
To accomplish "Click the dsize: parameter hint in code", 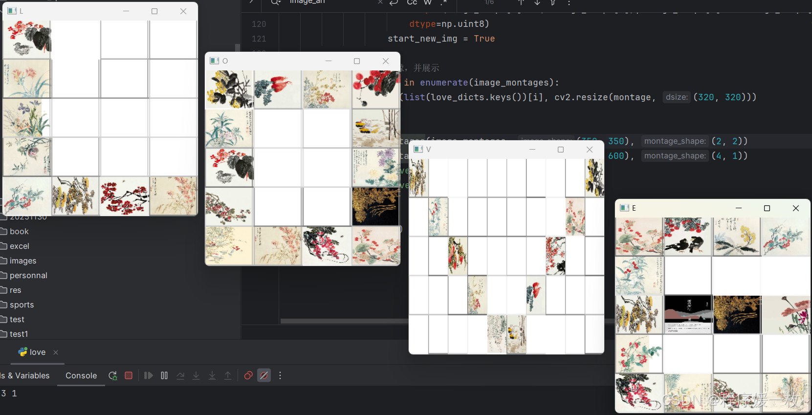I will (x=677, y=97).
